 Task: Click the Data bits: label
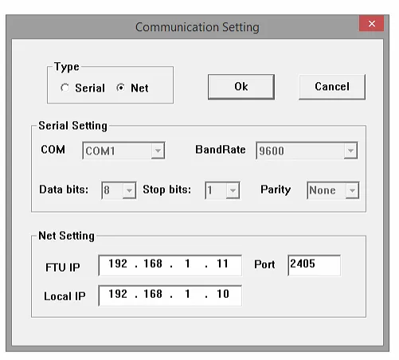(x=64, y=190)
